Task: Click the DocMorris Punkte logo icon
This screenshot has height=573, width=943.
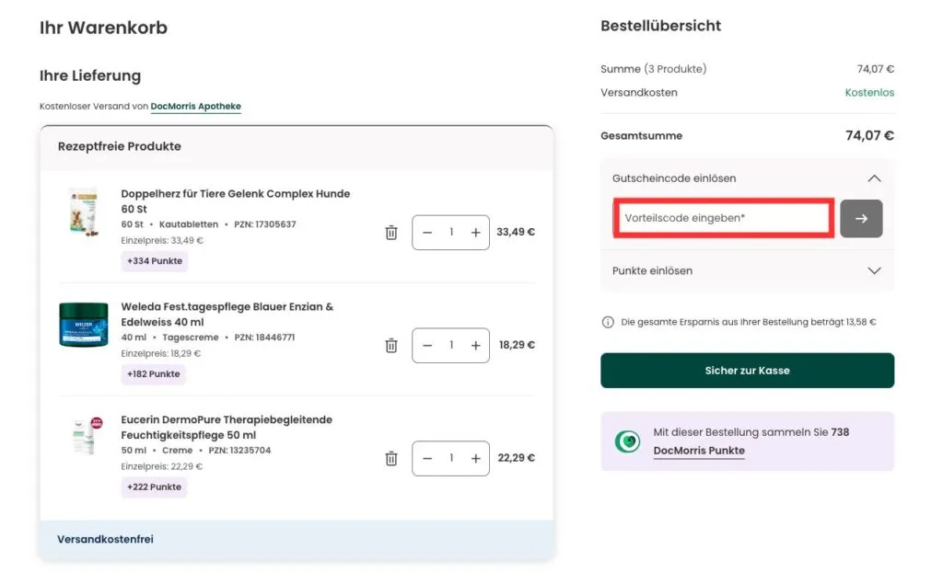Action: click(x=627, y=441)
